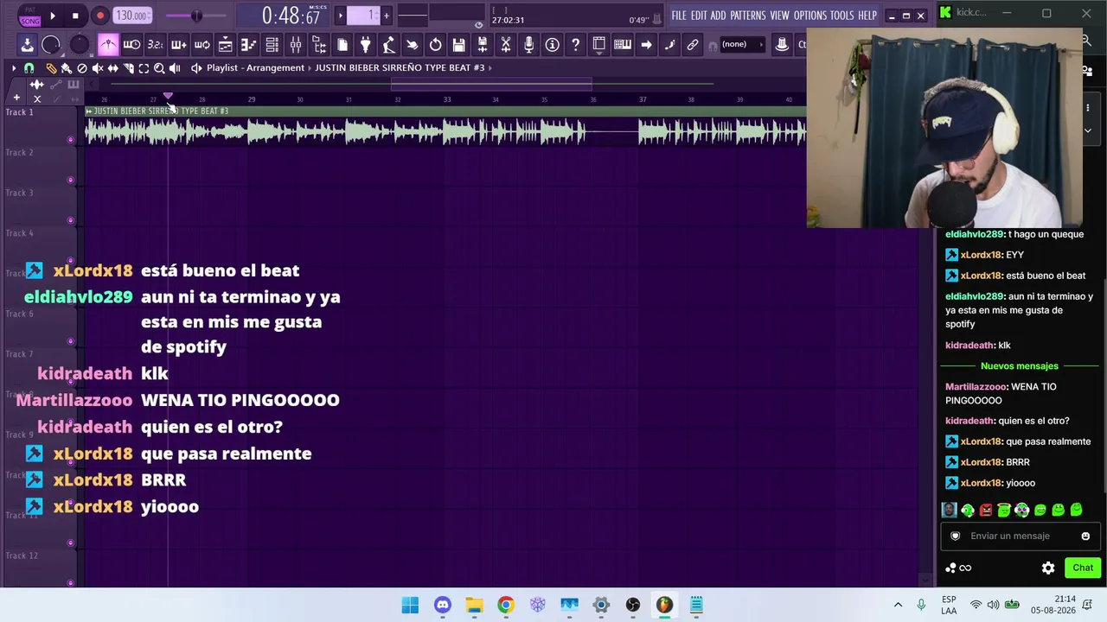Adjust the main pitch knob
Image resolution: width=1107 pixels, height=622 pixels.
[x=79, y=45]
